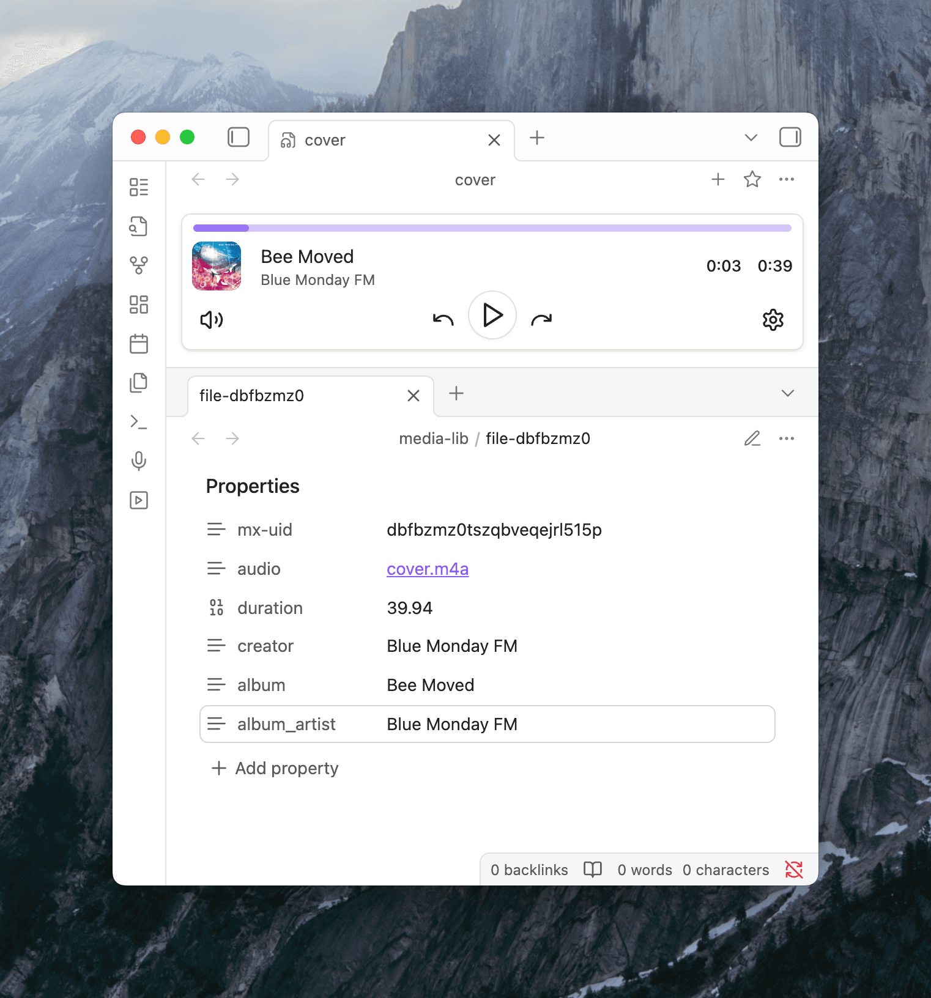Open the cover.m4a audio link
This screenshot has height=998, width=931.
coord(428,569)
